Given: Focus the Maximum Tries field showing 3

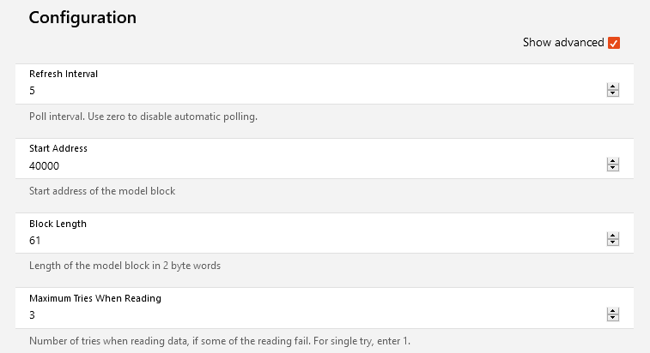Looking at the screenshot, I should tap(309, 316).
